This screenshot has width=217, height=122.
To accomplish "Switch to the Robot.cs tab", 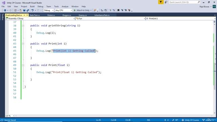I will 51,15.
